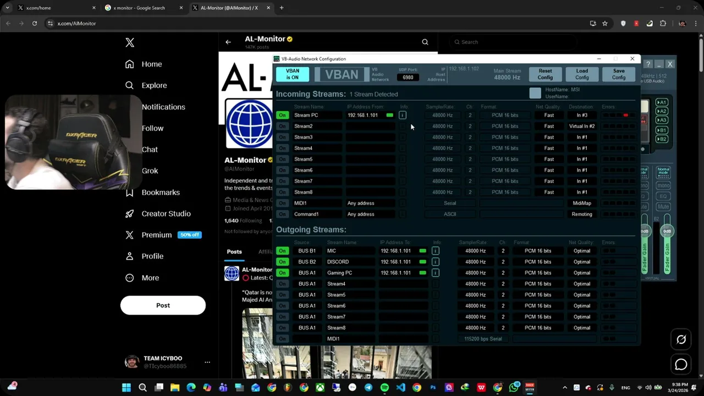
Task: Change DISCORD stream source BUS B2
Action: [307, 262]
